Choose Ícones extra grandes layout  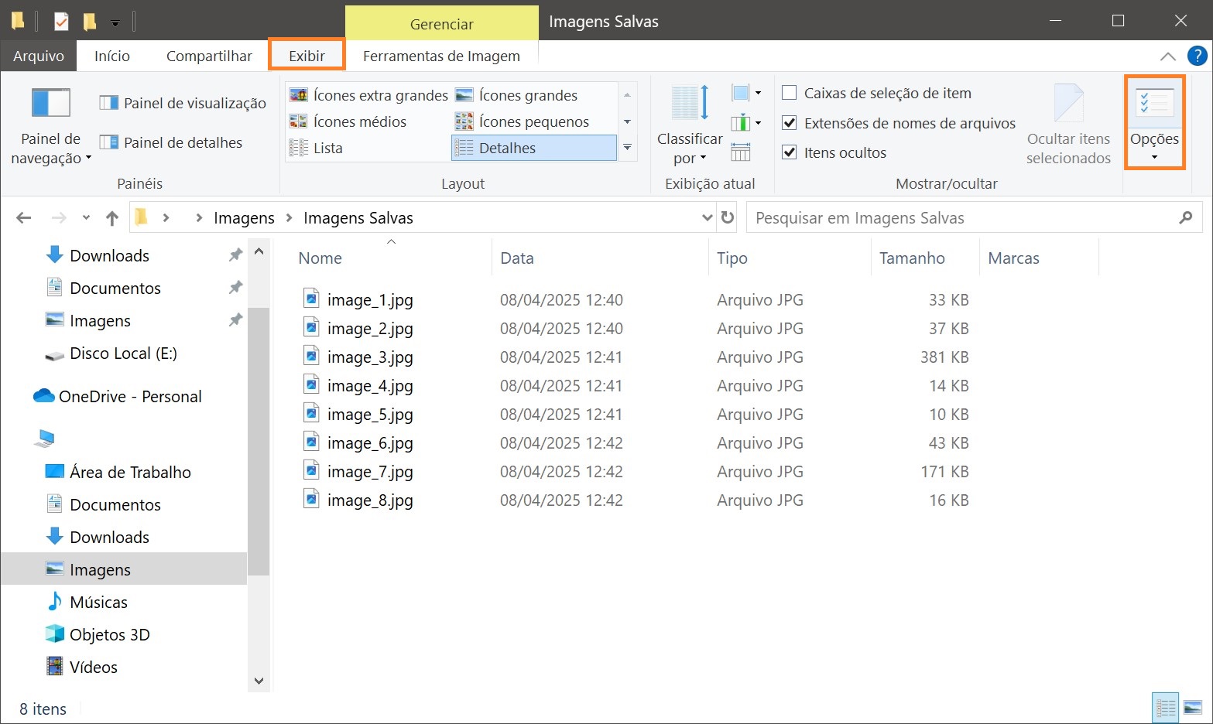(x=368, y=95)
